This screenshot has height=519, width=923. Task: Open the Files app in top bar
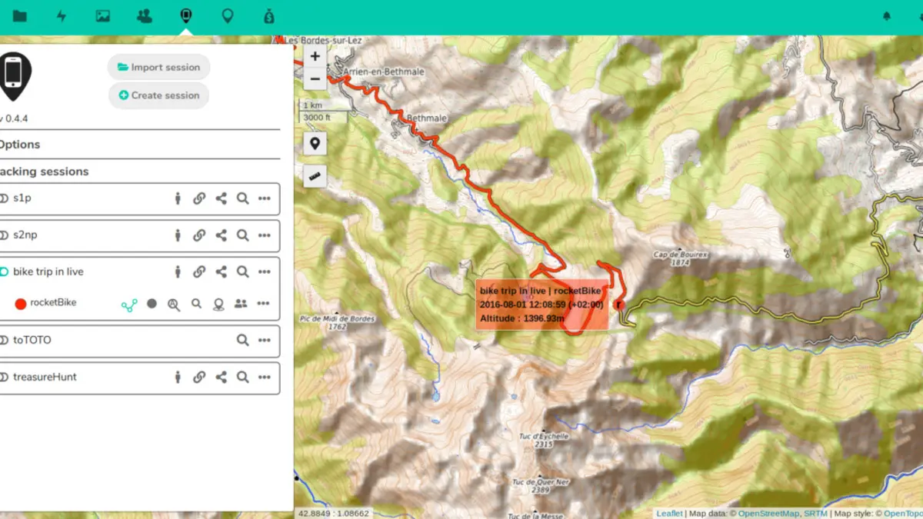pos(20,16)
